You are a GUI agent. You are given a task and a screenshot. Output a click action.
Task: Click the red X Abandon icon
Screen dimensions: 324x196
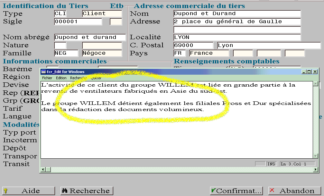[x=272, y=190]
